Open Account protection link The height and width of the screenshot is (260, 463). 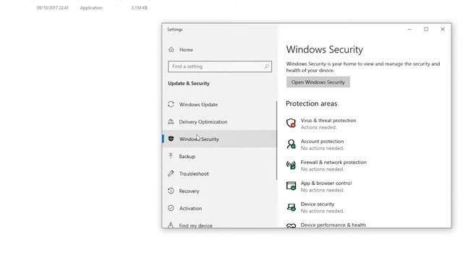[322, 142]
